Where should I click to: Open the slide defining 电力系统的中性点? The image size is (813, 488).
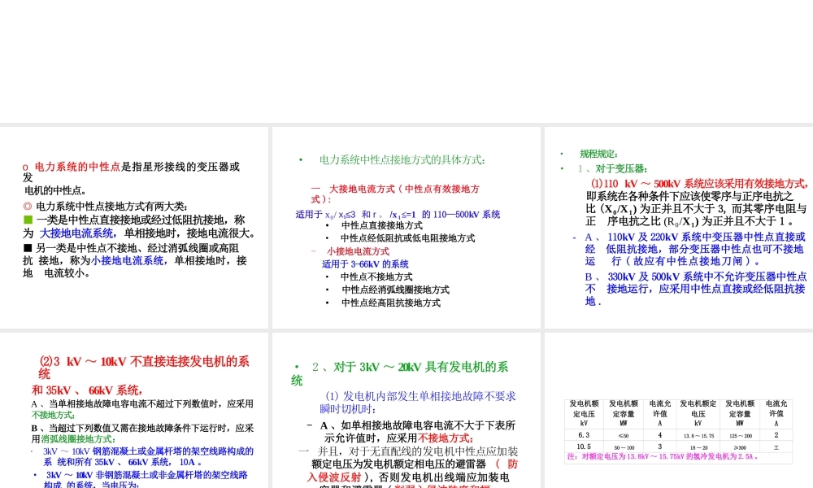click(134, 227)
